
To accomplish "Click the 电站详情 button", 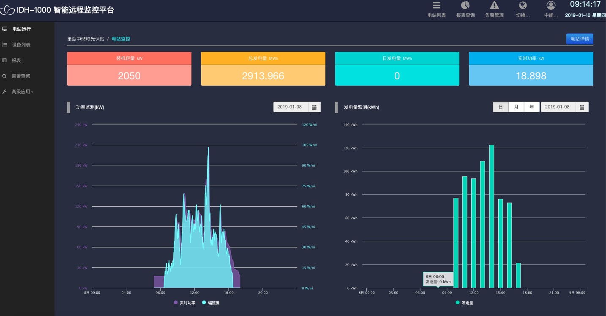I will [579, 39].
